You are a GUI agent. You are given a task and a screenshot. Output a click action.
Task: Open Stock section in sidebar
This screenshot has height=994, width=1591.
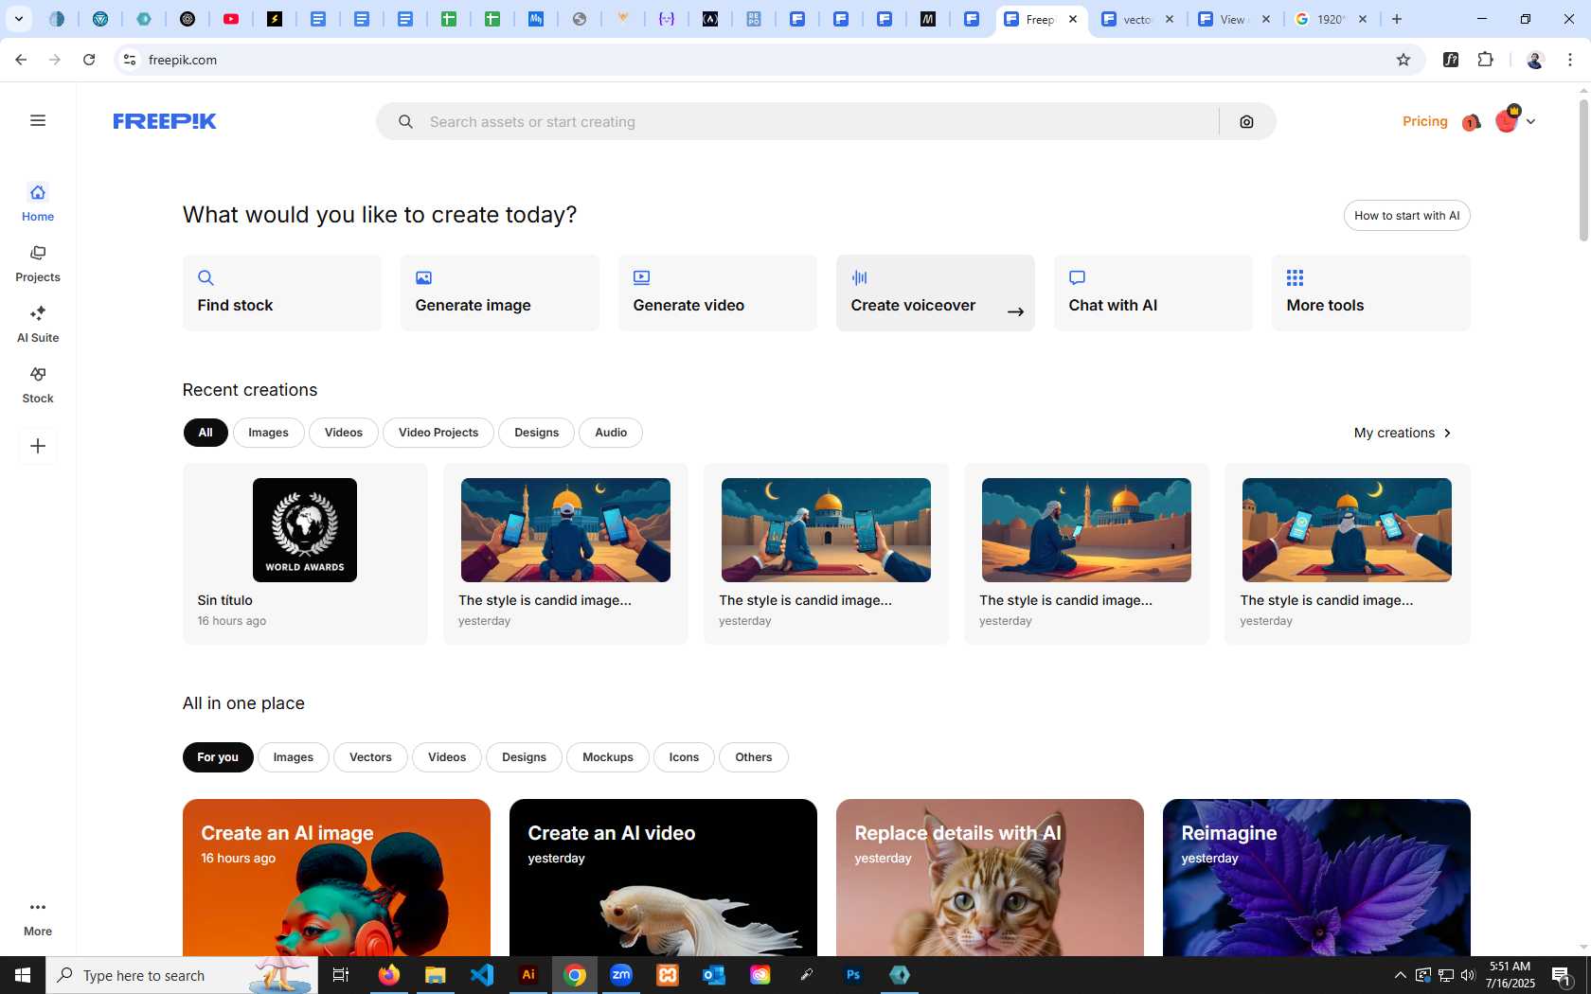point(38,384)
